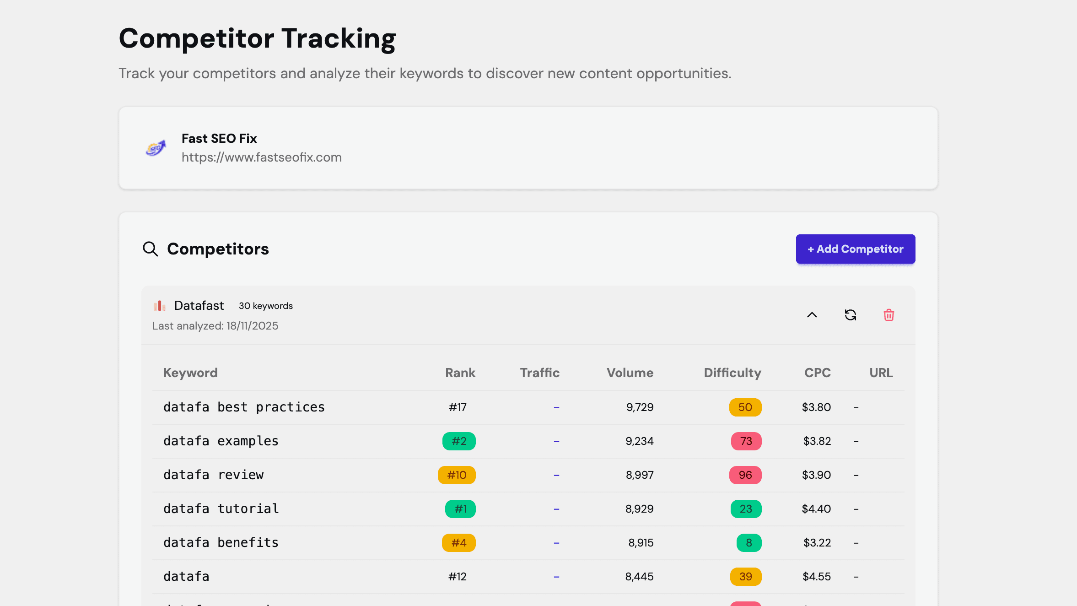This screenshot has width=1077, height=606.
Task: Select the green #1 rank badge for datafa tutorial
Action: tap(459, 509)
